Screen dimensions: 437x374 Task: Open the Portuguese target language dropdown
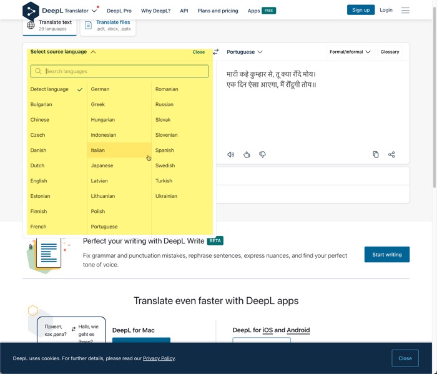click(245, 52)
